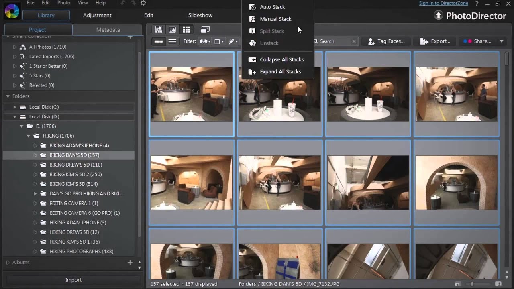This screenshot has height=289, width=514.
Task: Click the small thumbnails icon at bottom
Action: click(458, 284)
